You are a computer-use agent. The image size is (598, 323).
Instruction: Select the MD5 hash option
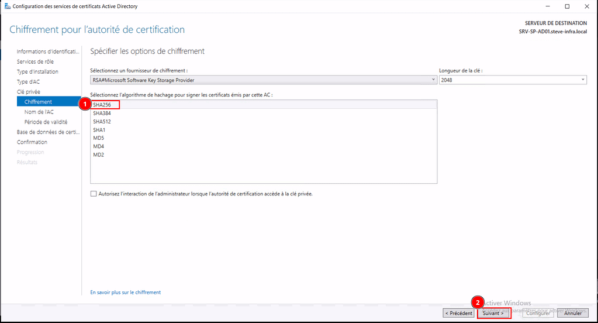[99, 138]
